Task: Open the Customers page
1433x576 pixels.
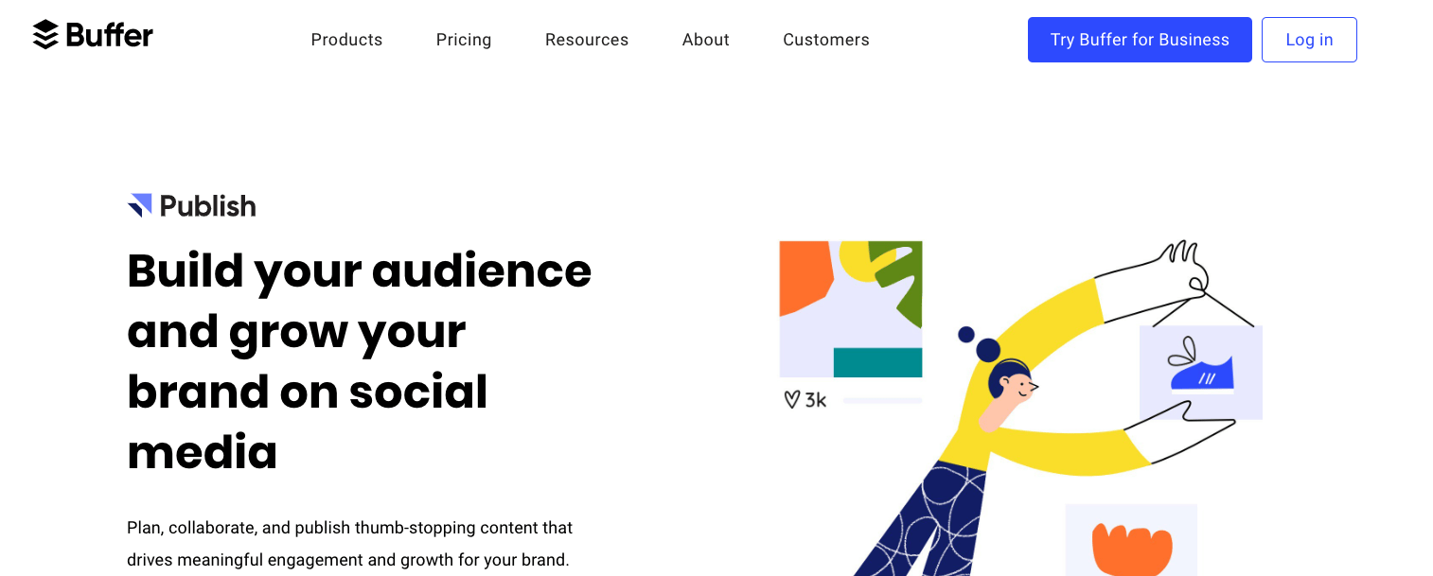Action: click(x=825, y=40)
